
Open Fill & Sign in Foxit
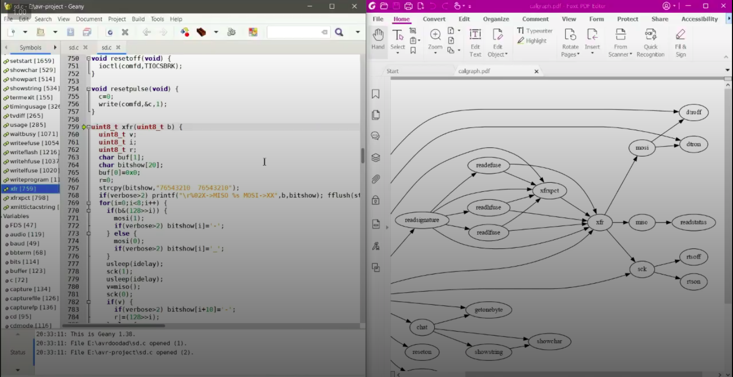tap(680, 43)
